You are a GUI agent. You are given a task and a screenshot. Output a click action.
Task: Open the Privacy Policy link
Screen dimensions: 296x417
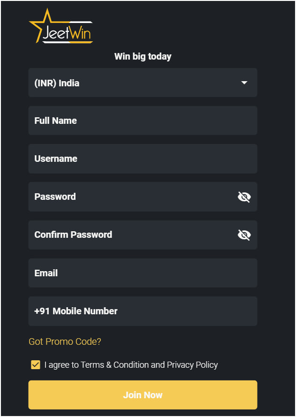pyautogui.click(x=192, y=365)
